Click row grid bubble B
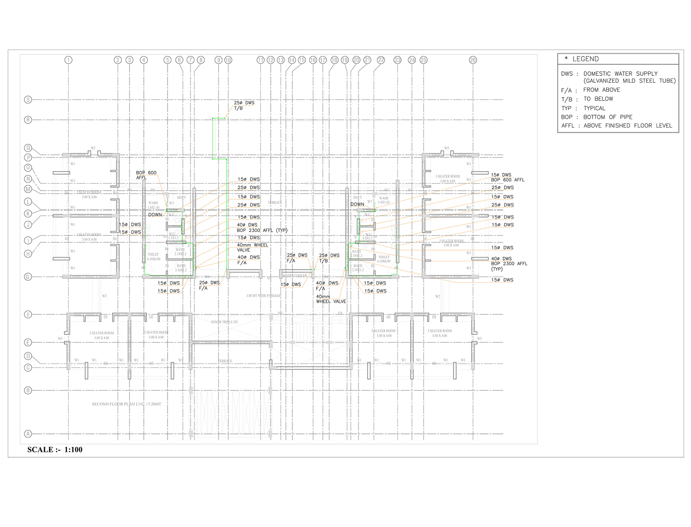The height and width of the screenshot is (527, 691). [x=28, y=390]
